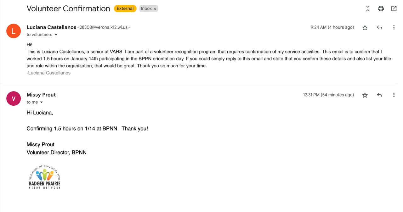Show details for 'to volunteers' recipients

(x=56, y=35)
